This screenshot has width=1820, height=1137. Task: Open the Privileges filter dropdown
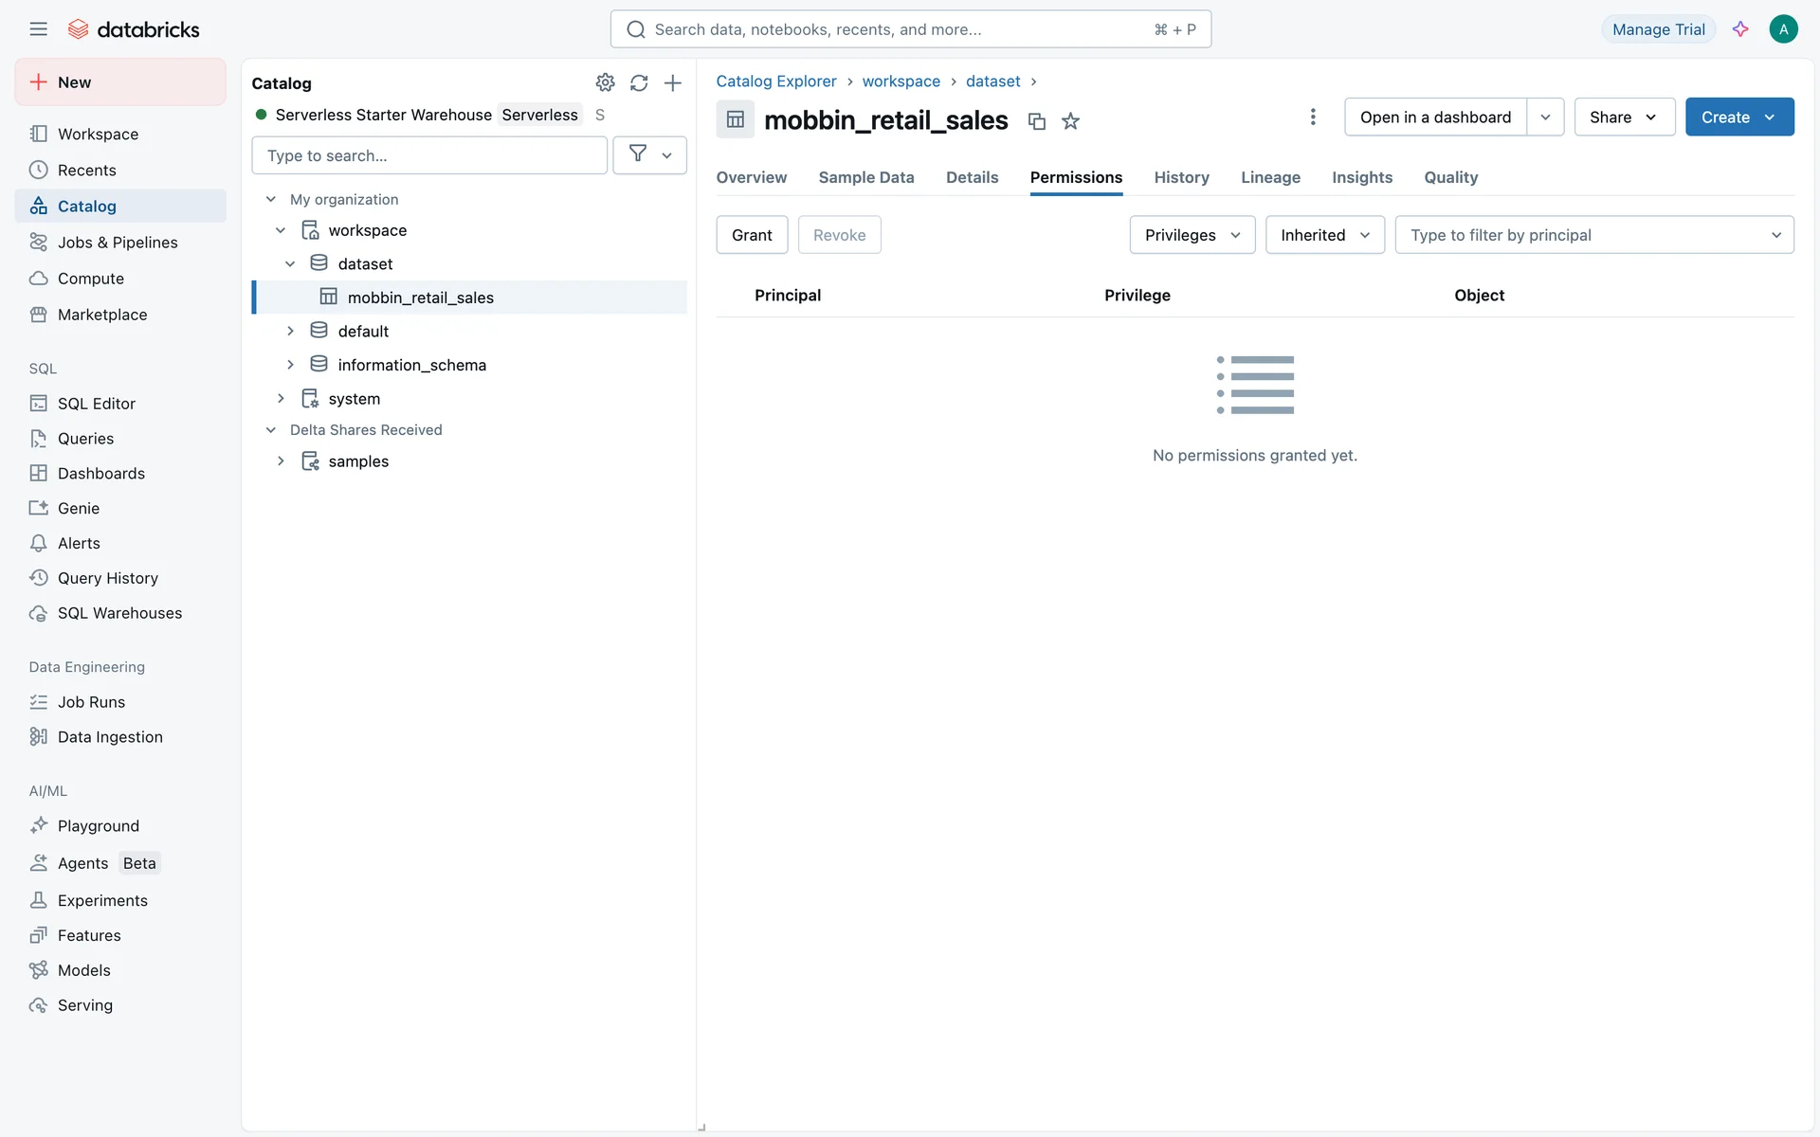[1192, 235]
